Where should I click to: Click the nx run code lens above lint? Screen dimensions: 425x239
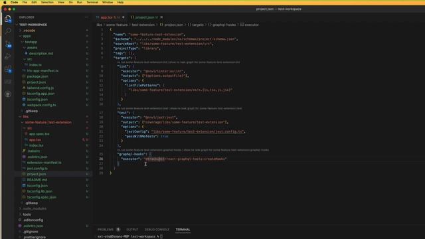point(142,62)
